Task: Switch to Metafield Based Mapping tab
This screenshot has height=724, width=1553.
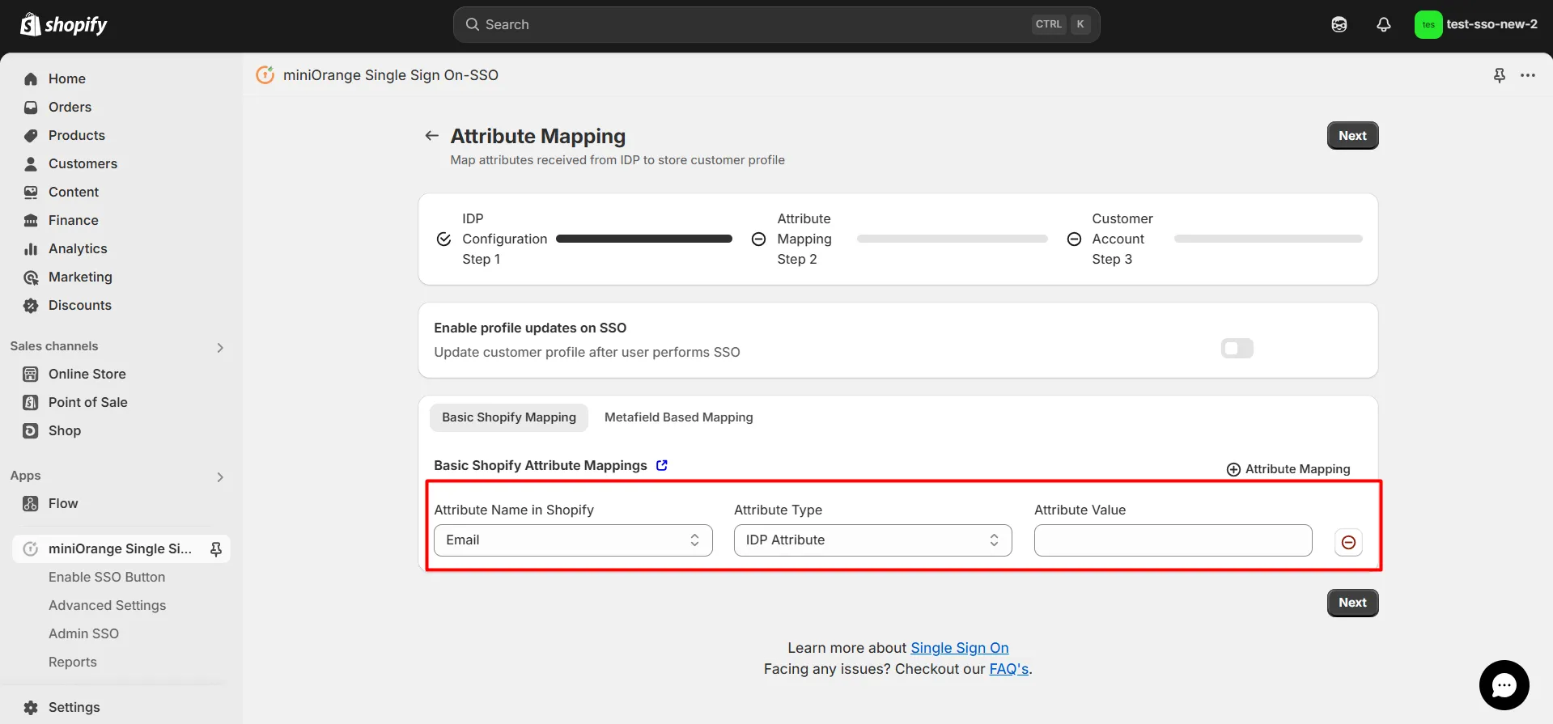Action: coord(678,417)
